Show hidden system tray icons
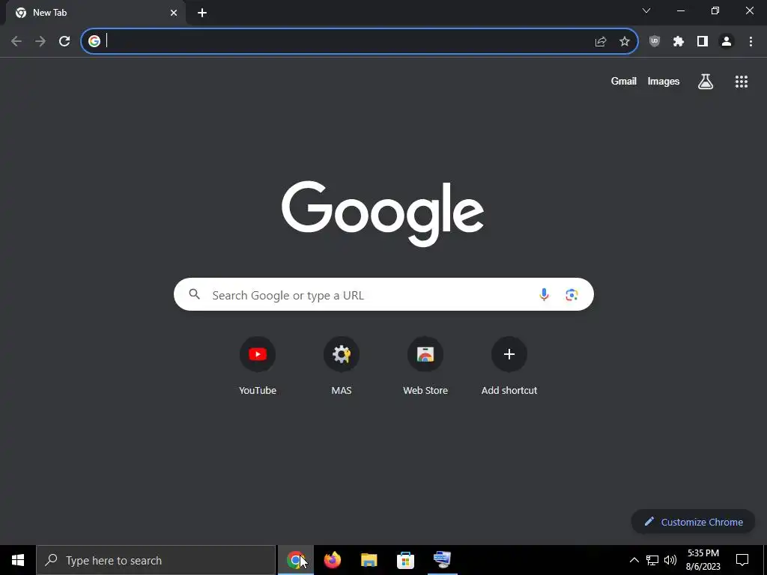 click(x=634, y=560)
